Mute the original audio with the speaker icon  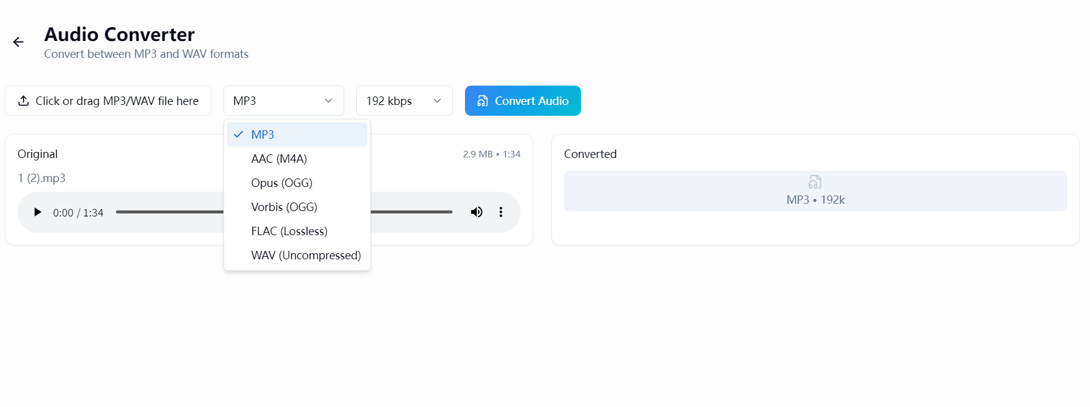click(476, 212)
